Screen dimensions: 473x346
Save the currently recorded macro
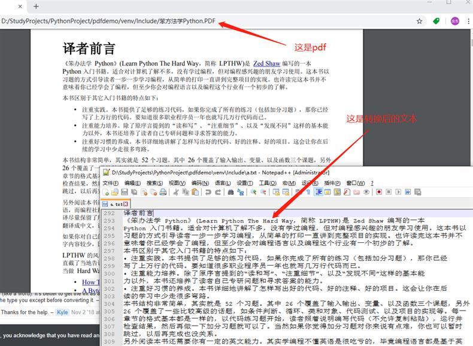[417, 192]
